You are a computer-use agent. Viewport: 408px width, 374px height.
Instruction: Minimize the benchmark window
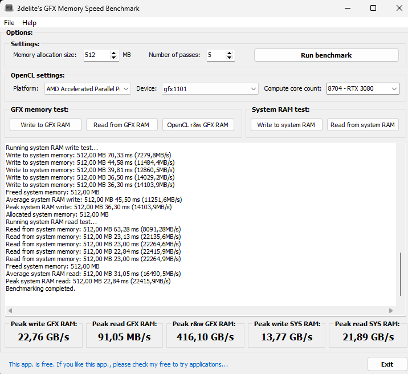(x=348, y=8)
